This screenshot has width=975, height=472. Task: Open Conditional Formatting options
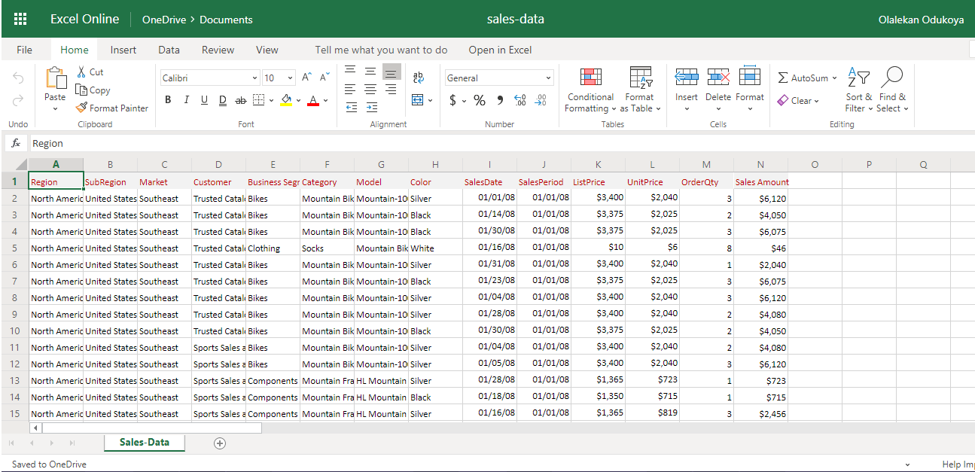[590, 89]
